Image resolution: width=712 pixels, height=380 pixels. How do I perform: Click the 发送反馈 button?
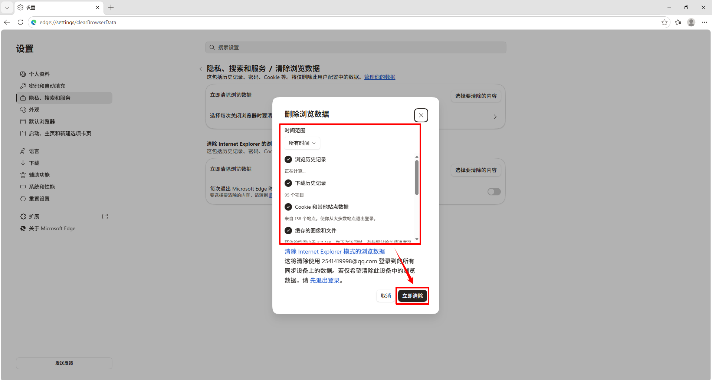click(64, 363)
